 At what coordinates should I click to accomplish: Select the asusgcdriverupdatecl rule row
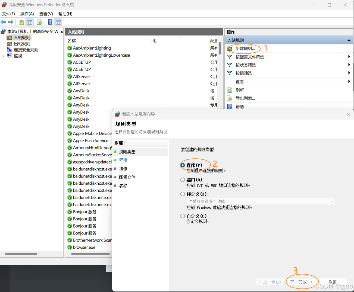pos(89,162)
